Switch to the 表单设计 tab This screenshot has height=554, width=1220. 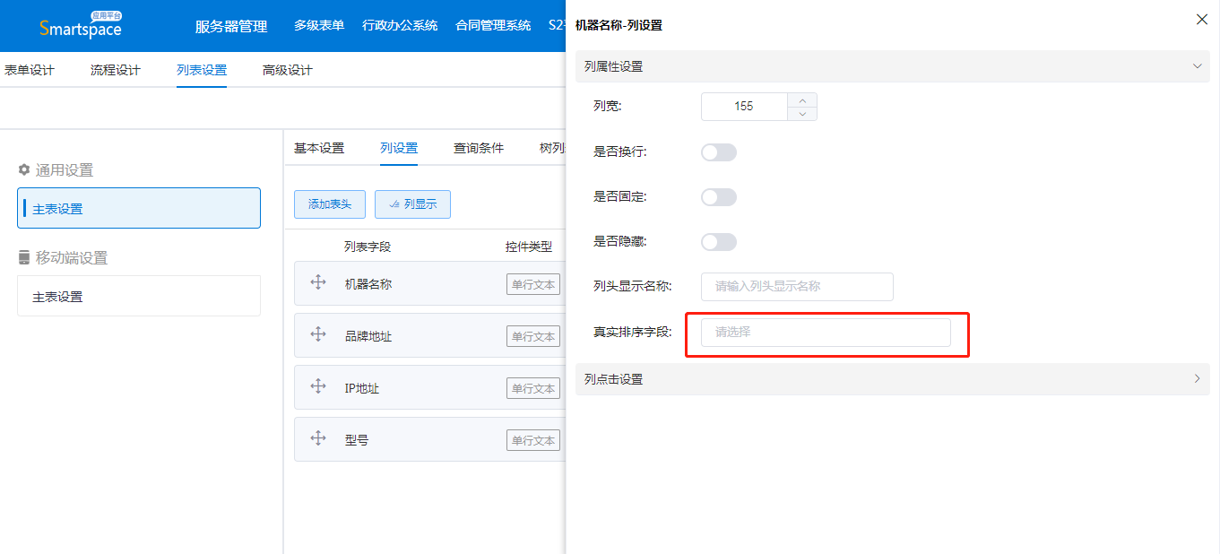click(30, 70)
